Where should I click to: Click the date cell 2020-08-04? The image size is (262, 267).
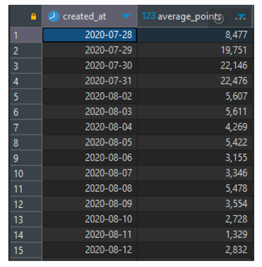pyautogui.click(x=90, y=127)
